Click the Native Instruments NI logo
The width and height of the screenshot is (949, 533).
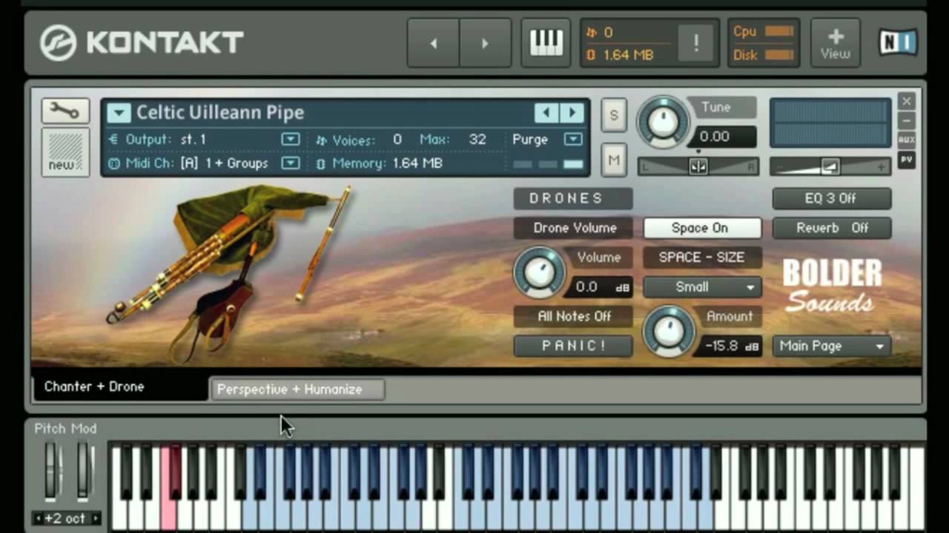pos(898,42)
